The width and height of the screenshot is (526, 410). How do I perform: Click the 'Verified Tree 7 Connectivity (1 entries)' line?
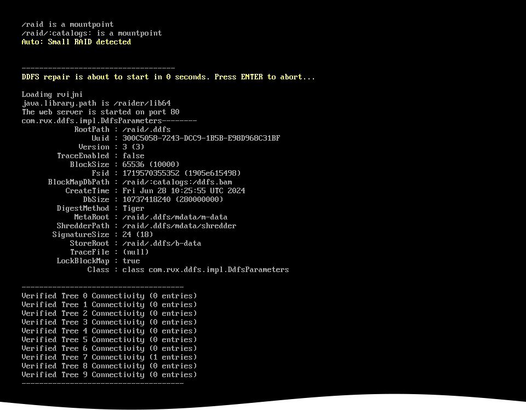[x=109, y=357]
